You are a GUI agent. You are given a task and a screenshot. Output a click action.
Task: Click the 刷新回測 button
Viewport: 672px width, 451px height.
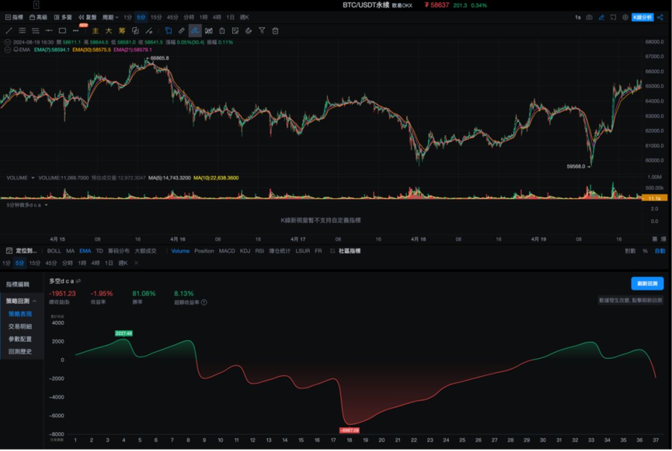tap(647, 284)
